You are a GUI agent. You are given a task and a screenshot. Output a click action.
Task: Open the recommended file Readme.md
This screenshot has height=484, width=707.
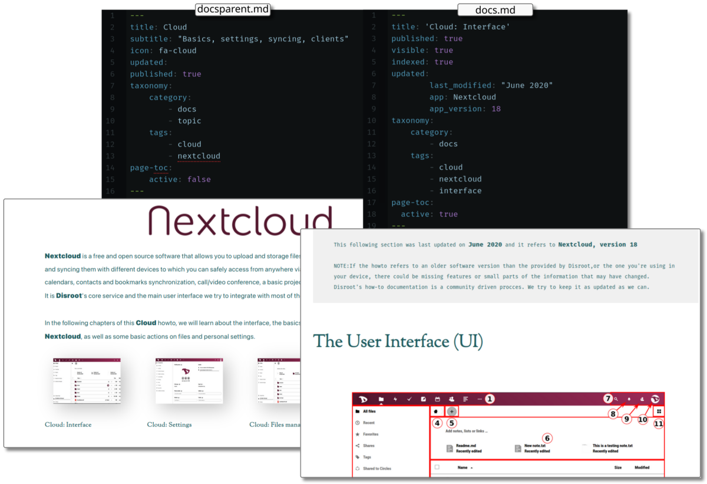pyautogui.click(x=464, y=449)
